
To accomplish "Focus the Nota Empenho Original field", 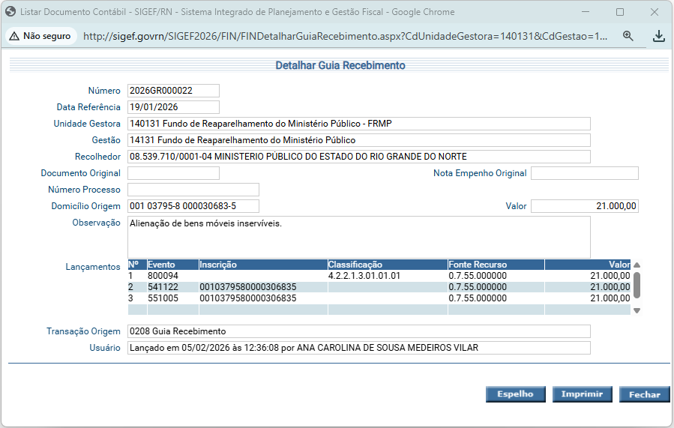I will (584, 173).
